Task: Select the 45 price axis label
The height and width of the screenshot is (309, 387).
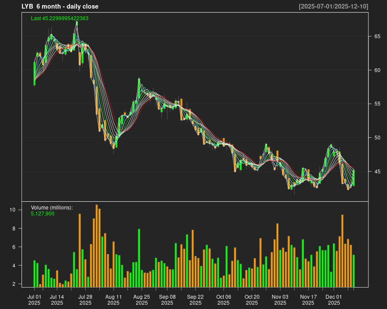Action: click(377, 172)
